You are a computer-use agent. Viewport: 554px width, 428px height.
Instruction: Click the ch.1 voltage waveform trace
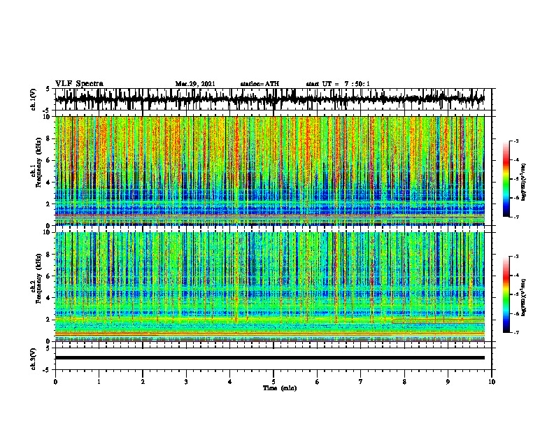tap(269, 99)
